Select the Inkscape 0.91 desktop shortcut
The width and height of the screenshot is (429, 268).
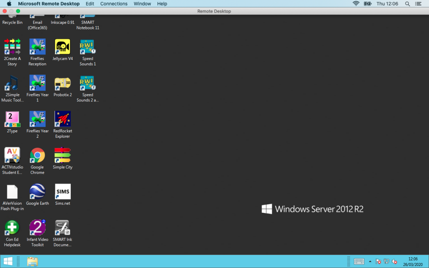[x=63, y=20]
